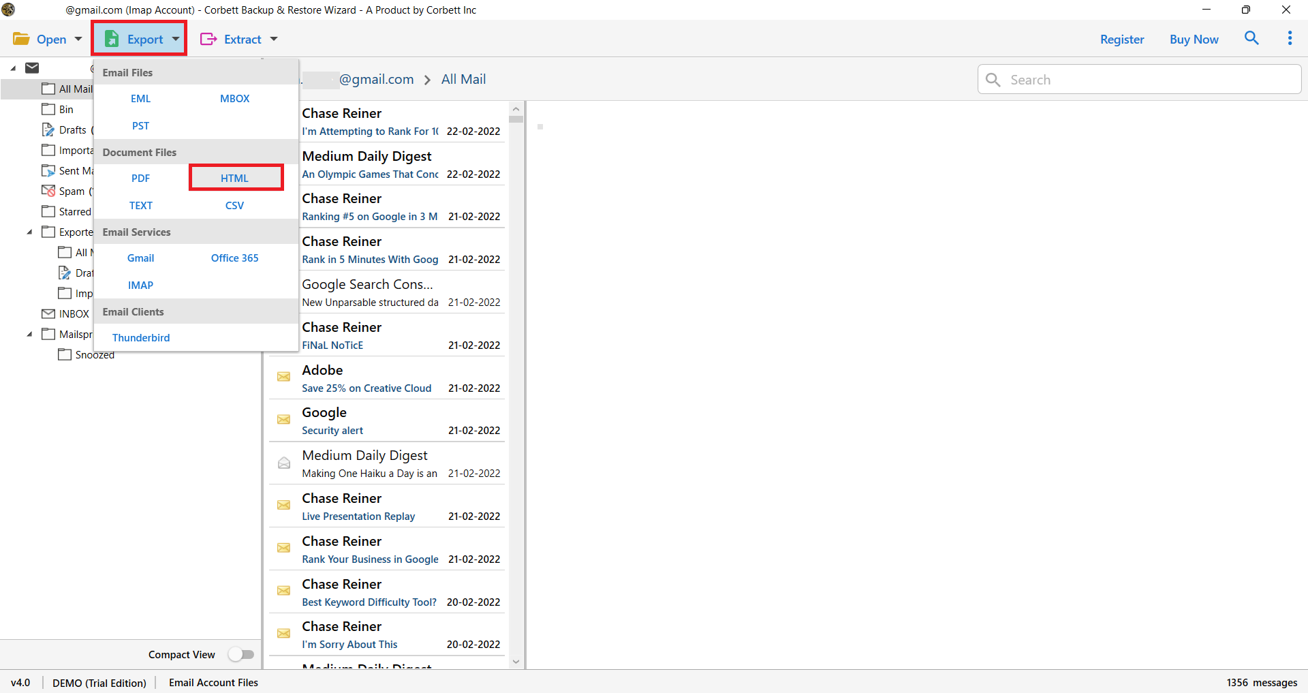The height and width of the screenshot is (693, 1308).
Task: Click envelope icon beside Live Presentation Replay
Action: 284,505
